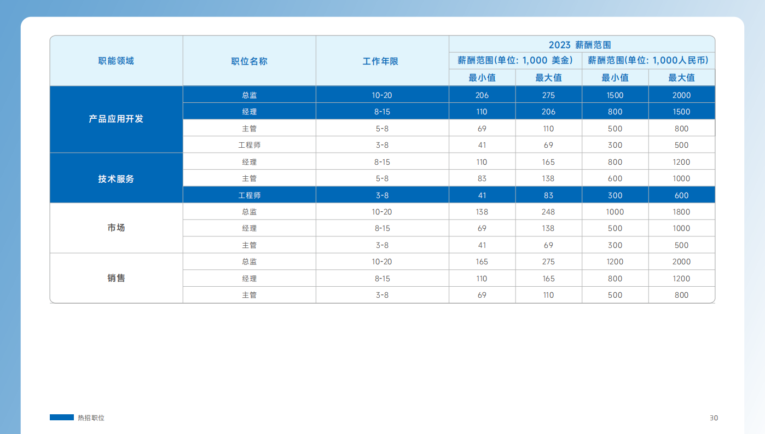Click 最小值 under the 人民币 header
This screenshot has width=765, height=434.
point(615,78)
